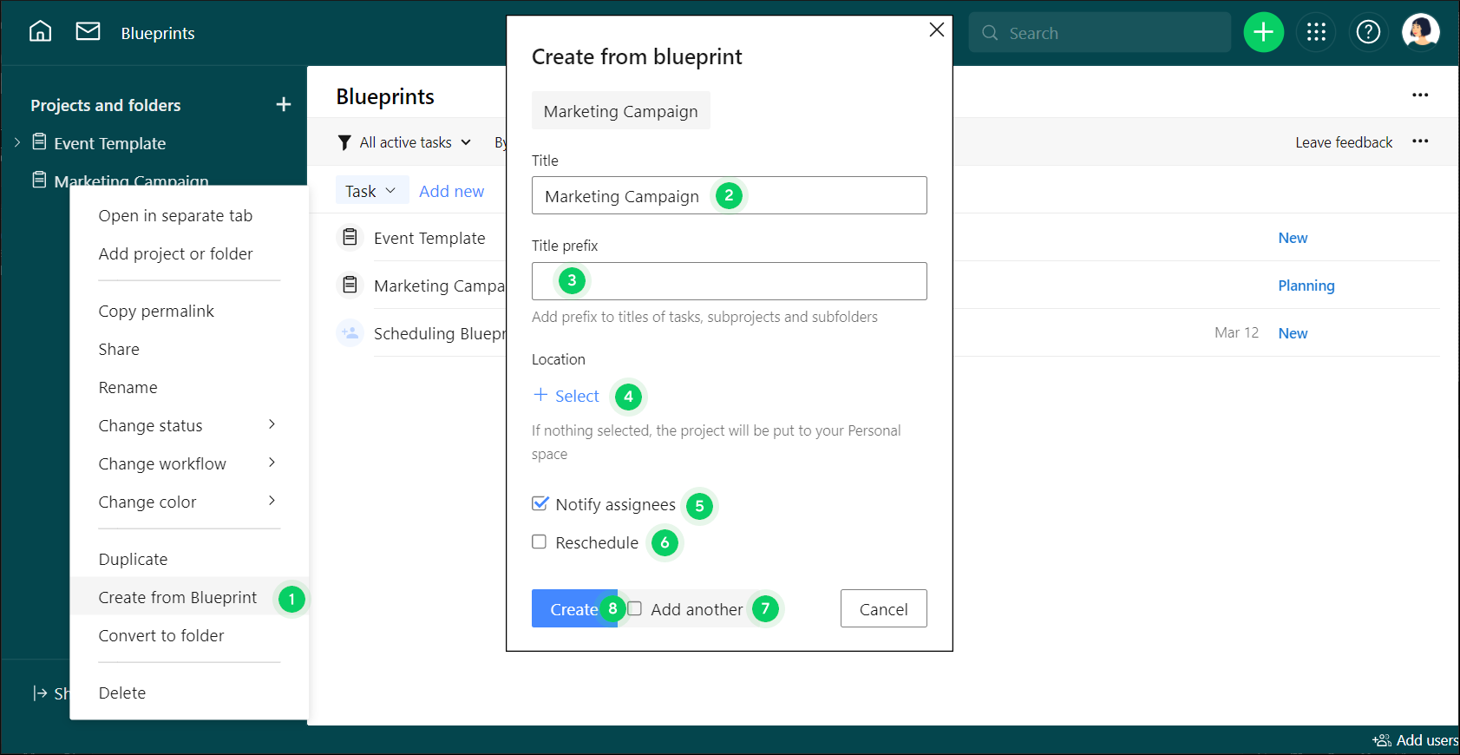Enable the Reschedule checkbox
This screenshot has height=755, width=1460.
[x=540, y=542]
